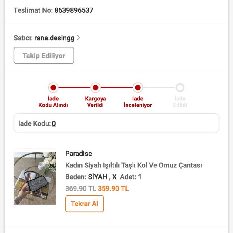Viewport: 233px width, 233px height.
Task: Select the faded İade Edildi step label
Action: click(180, 102)
